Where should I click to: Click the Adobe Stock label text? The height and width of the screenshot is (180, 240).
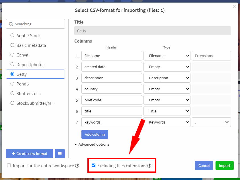pyautogui.click(x=28, y=36)
